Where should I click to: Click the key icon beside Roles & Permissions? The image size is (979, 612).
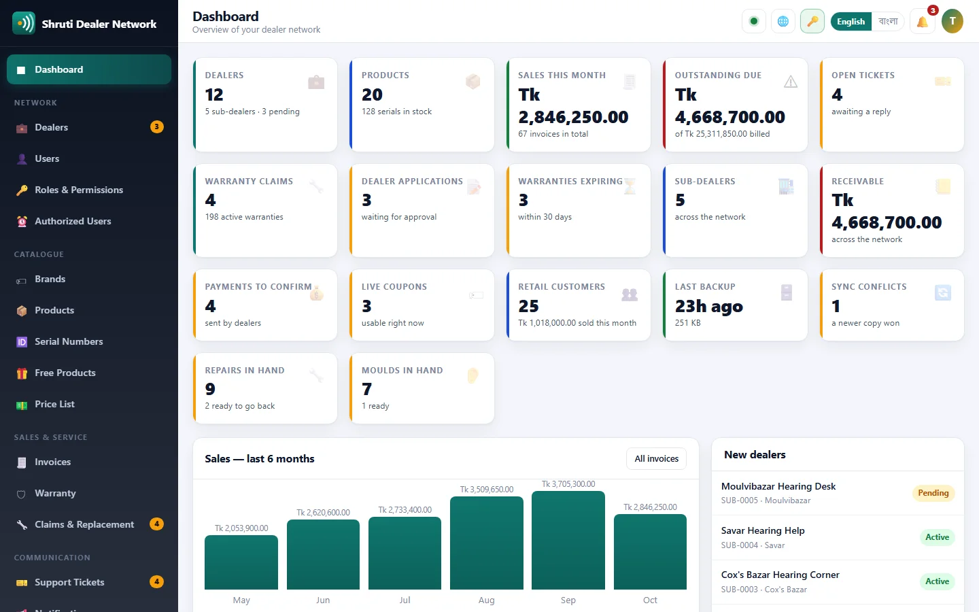[22, 190]
